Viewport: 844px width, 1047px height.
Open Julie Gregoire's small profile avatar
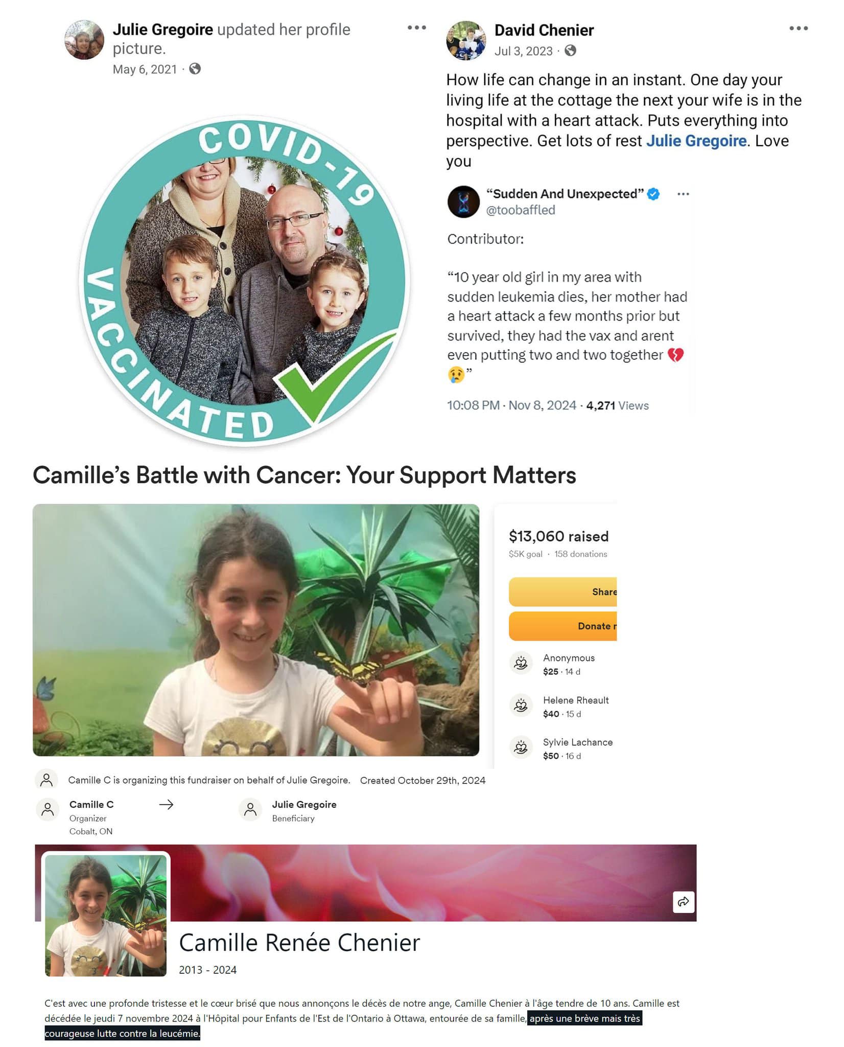(84, 40)
